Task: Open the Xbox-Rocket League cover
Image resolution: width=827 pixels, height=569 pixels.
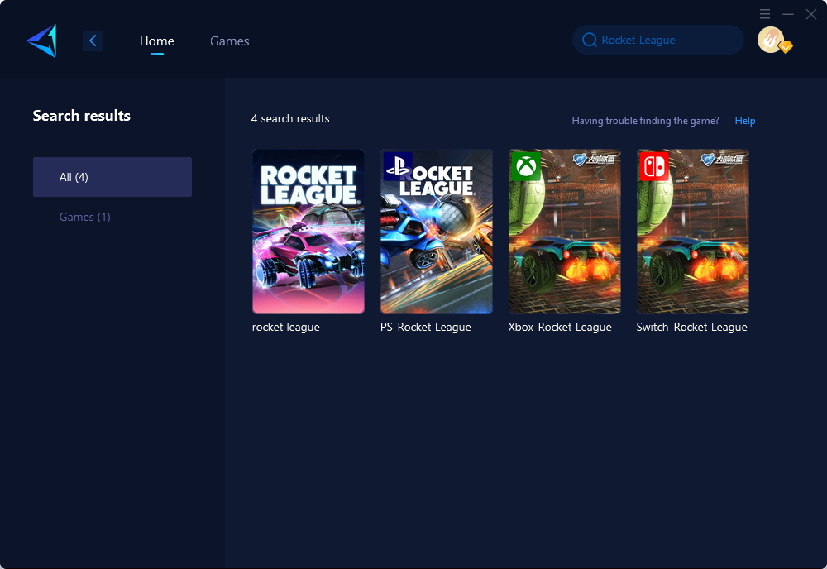Action: point(565,232)
